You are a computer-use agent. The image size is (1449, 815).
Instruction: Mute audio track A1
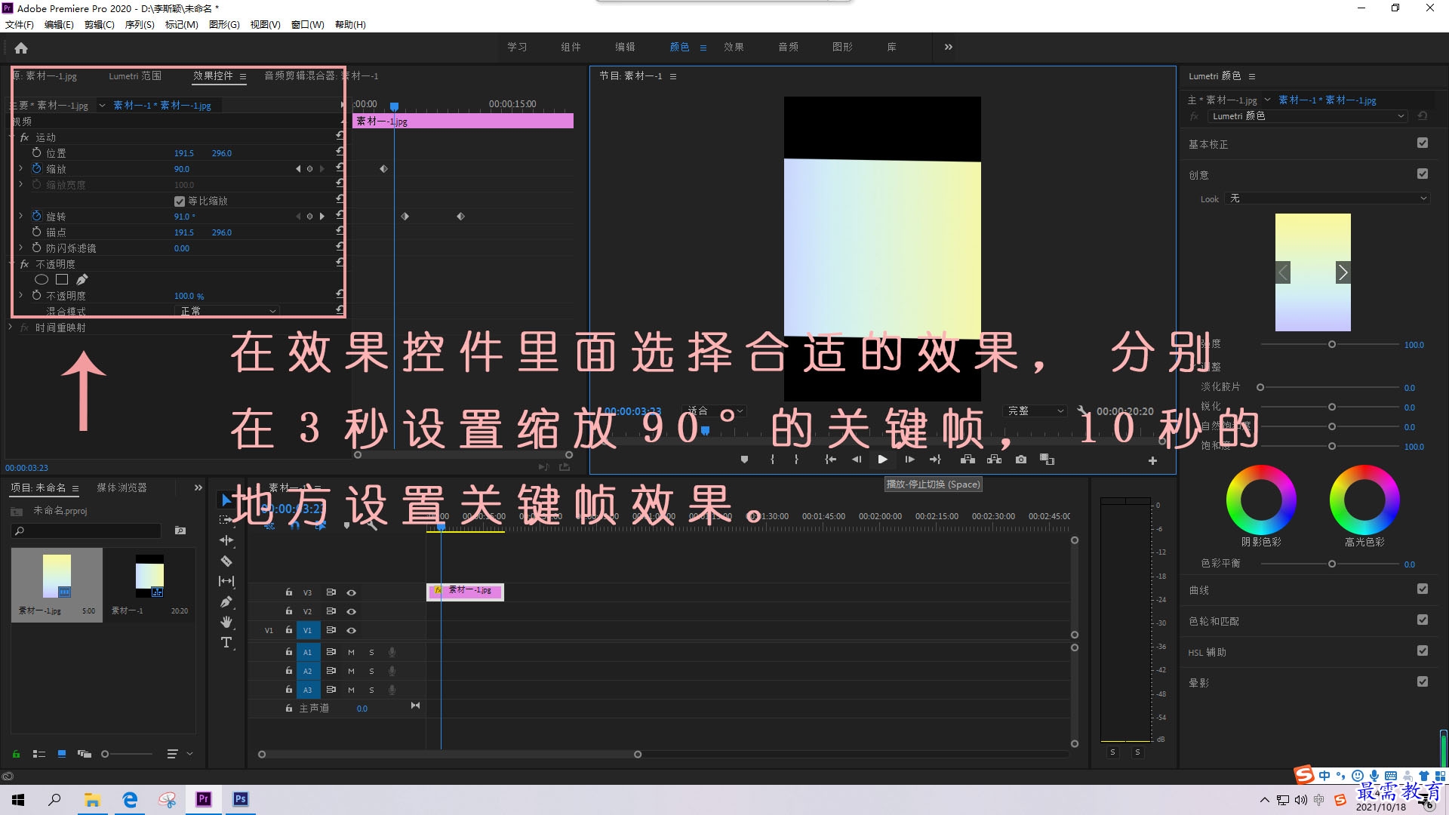click(x=351, y=652)
